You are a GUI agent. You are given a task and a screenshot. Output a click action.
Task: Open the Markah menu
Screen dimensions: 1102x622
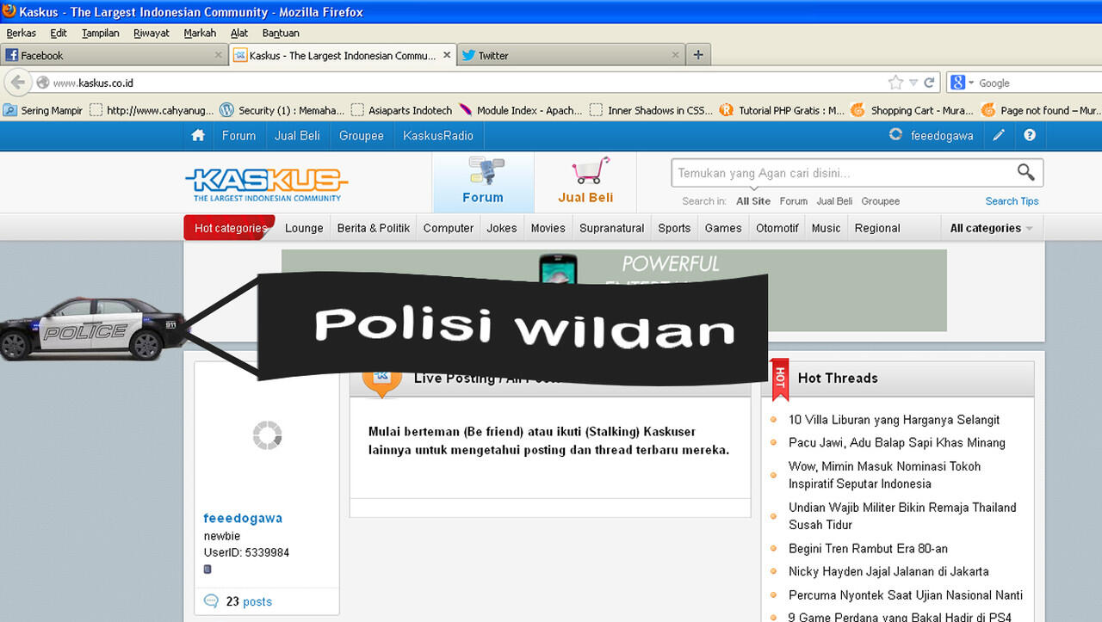(x=200, y=34)
